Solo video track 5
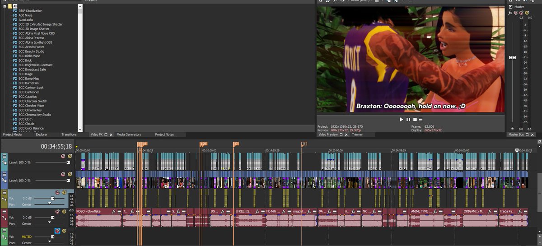This screenshot has height=246, width=542. coord(70,174)
